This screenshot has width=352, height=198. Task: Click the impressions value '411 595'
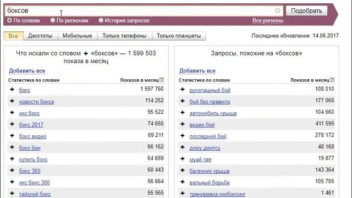(x=324, y=123)
